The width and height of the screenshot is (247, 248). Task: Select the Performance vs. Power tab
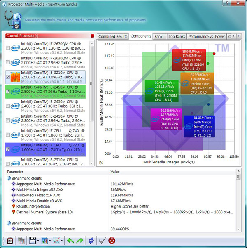point(206,36)
